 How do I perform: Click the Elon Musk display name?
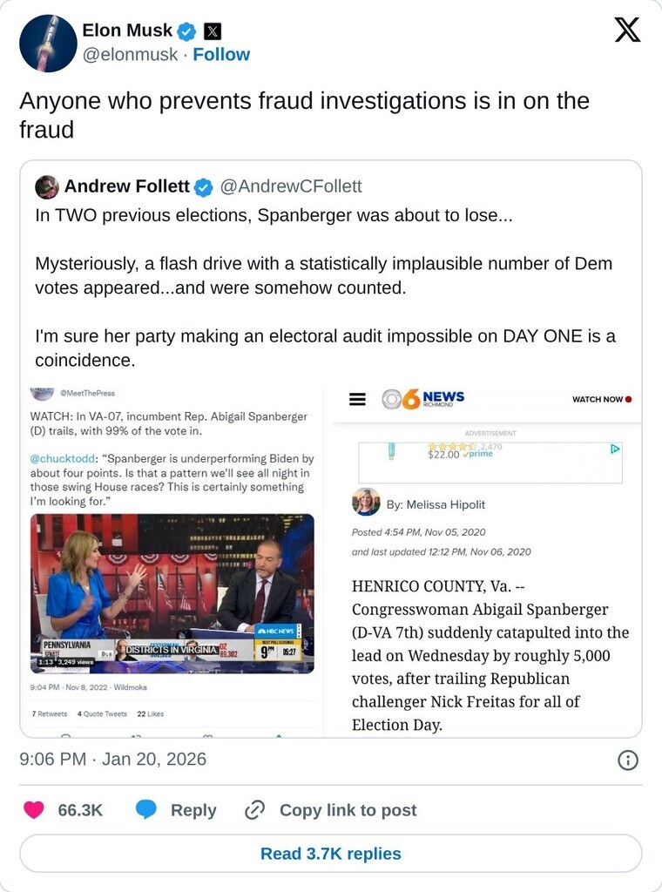[x=127, y=31]
